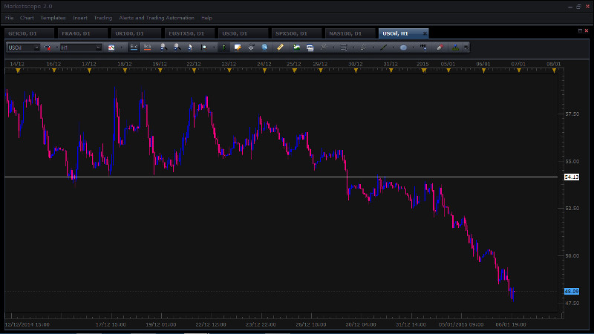The height and width of the screenshot is (334, 594).
Task: Click the zoom area selection icon
Action: point(203,48)
